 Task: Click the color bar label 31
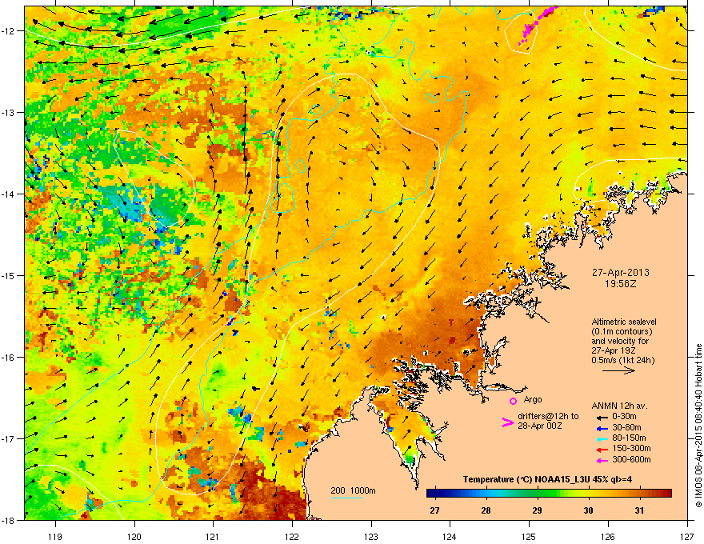coord(639,510)
